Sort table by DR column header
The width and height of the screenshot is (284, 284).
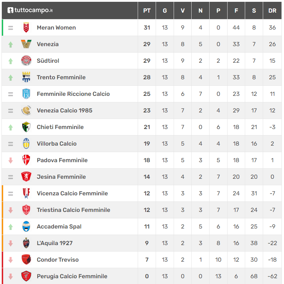pos(272,10)
